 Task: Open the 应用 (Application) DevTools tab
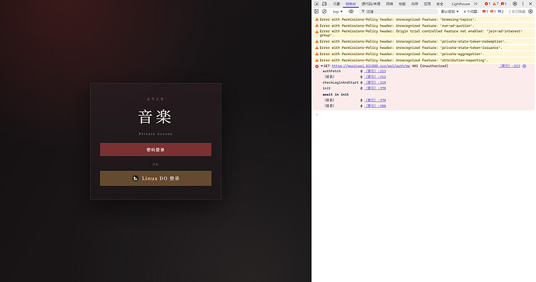(x=427, y=4)
